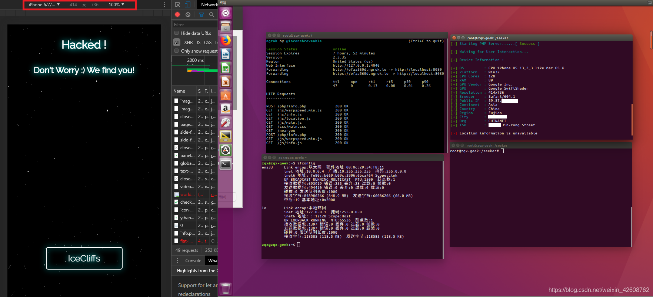This screenshot has height=297, width=653.
Task: Click seeker terminal title bar with Success output
Action: coord(541,38)
